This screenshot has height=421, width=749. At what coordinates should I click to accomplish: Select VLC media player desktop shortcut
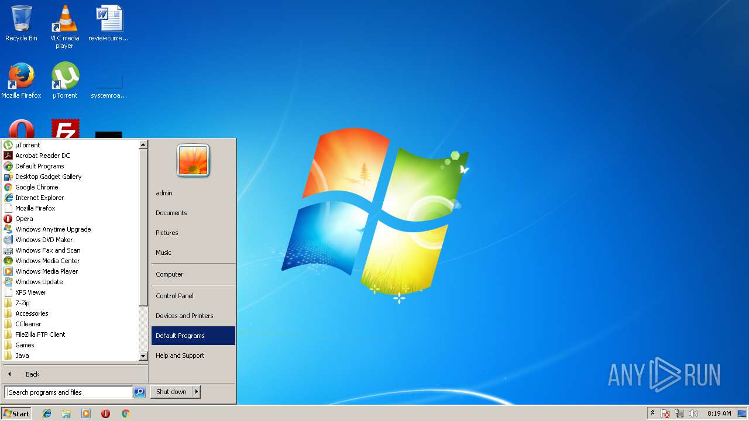(64, 27)
